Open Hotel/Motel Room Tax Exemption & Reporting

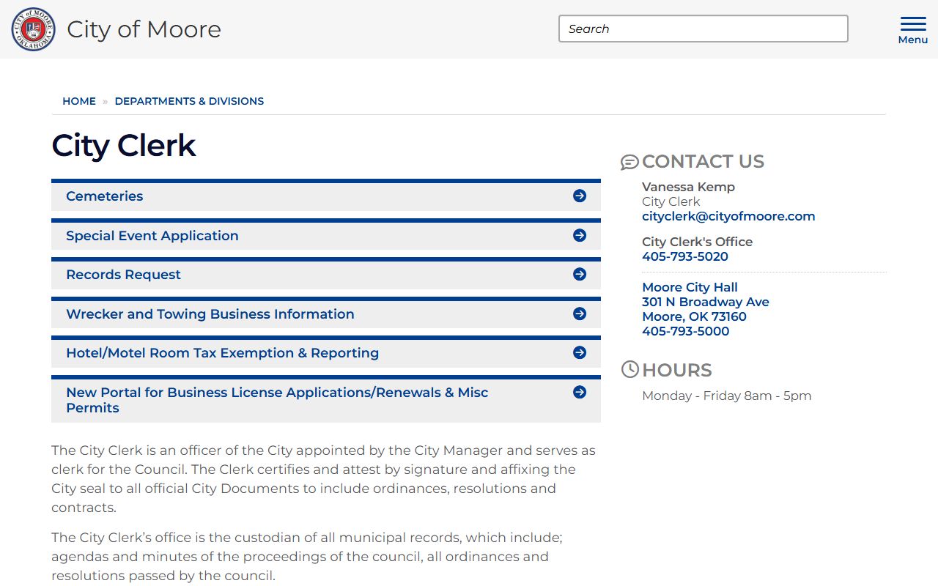click(222, 353)
